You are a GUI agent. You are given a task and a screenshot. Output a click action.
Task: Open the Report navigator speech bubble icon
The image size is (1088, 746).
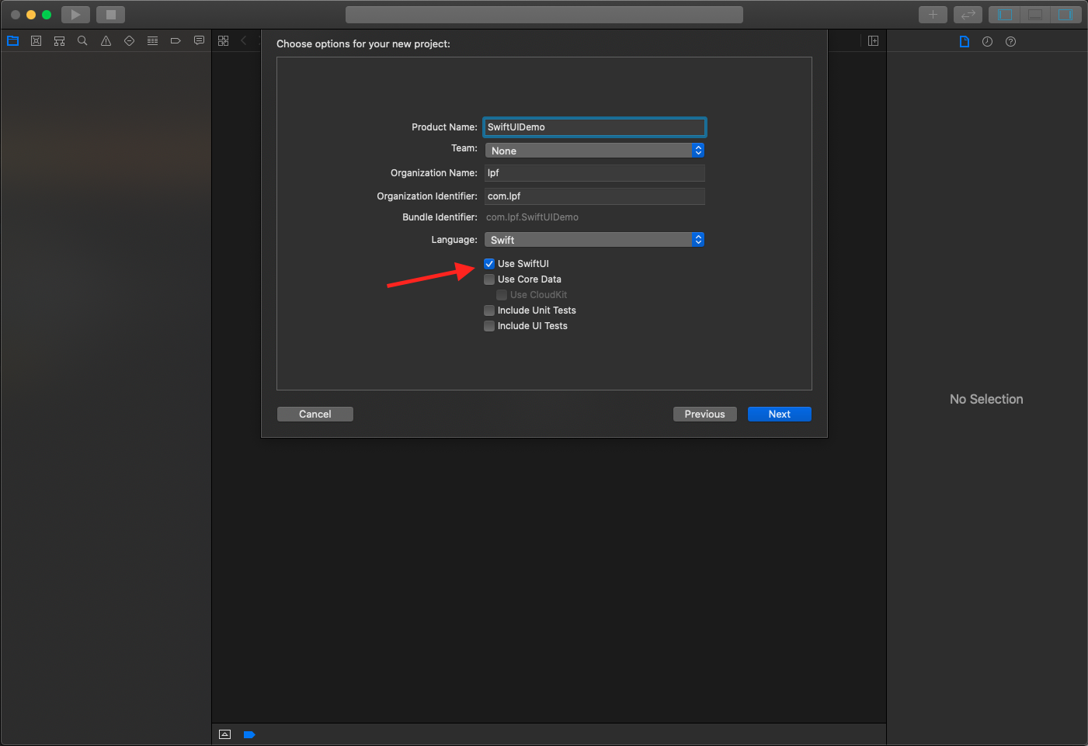coord(199,40)
